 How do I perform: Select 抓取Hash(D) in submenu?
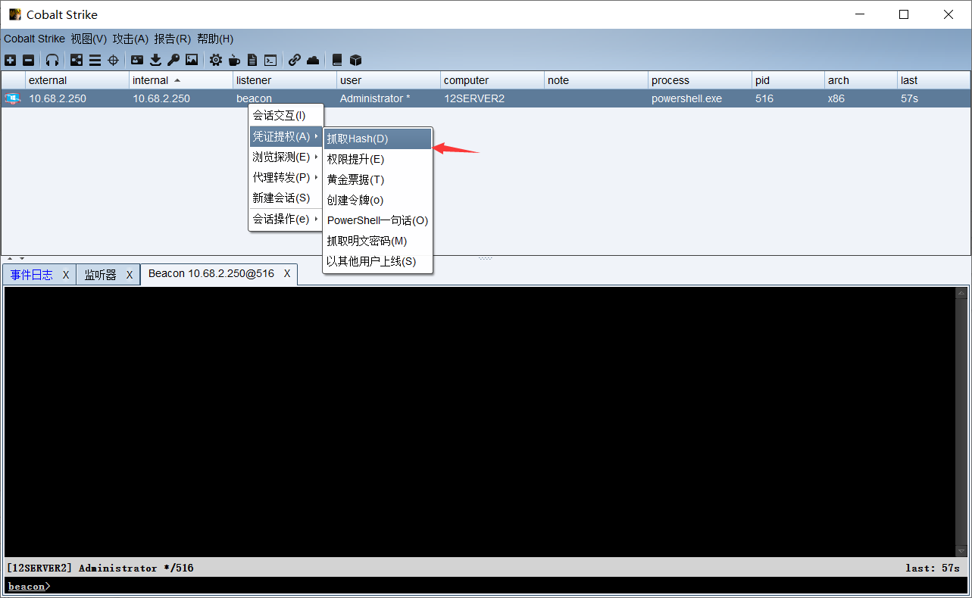(x=377, y=139)
